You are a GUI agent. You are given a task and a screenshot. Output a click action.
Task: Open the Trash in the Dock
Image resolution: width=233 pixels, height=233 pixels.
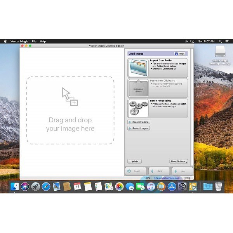click(x=218, y=186)
